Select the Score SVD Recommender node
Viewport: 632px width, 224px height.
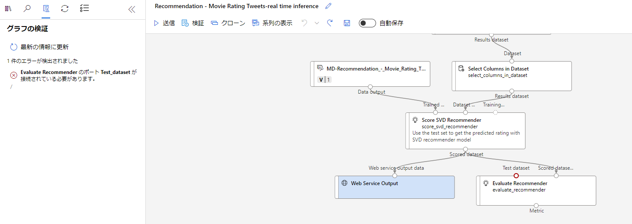click(465, 131)
